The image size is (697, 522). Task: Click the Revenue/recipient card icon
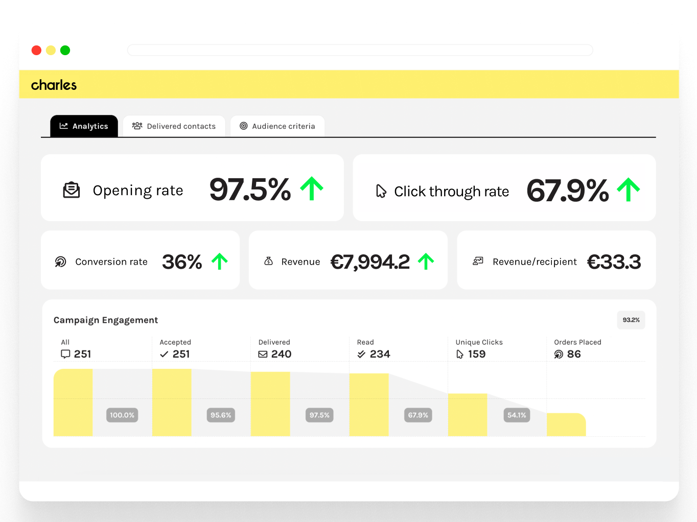(x=478, y=261)
